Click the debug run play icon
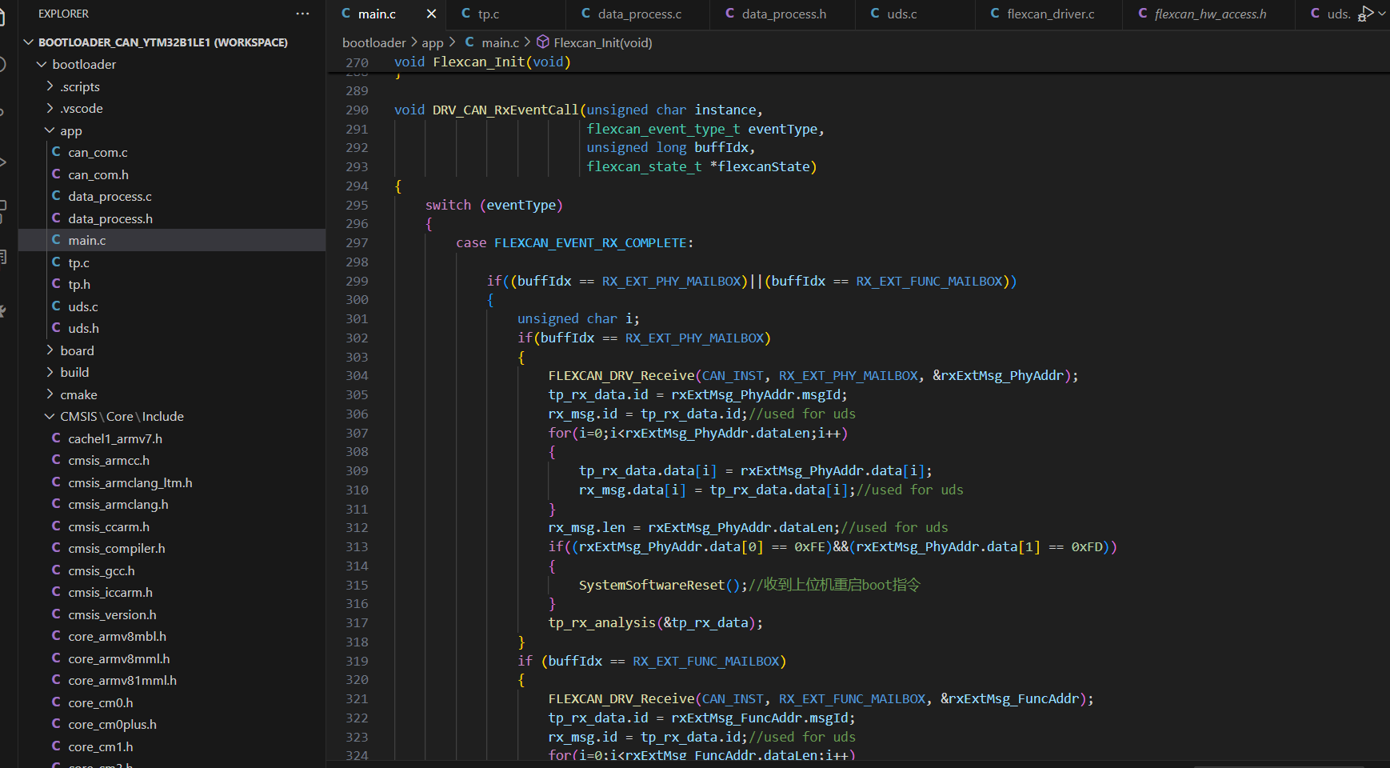 [1364, 13]
